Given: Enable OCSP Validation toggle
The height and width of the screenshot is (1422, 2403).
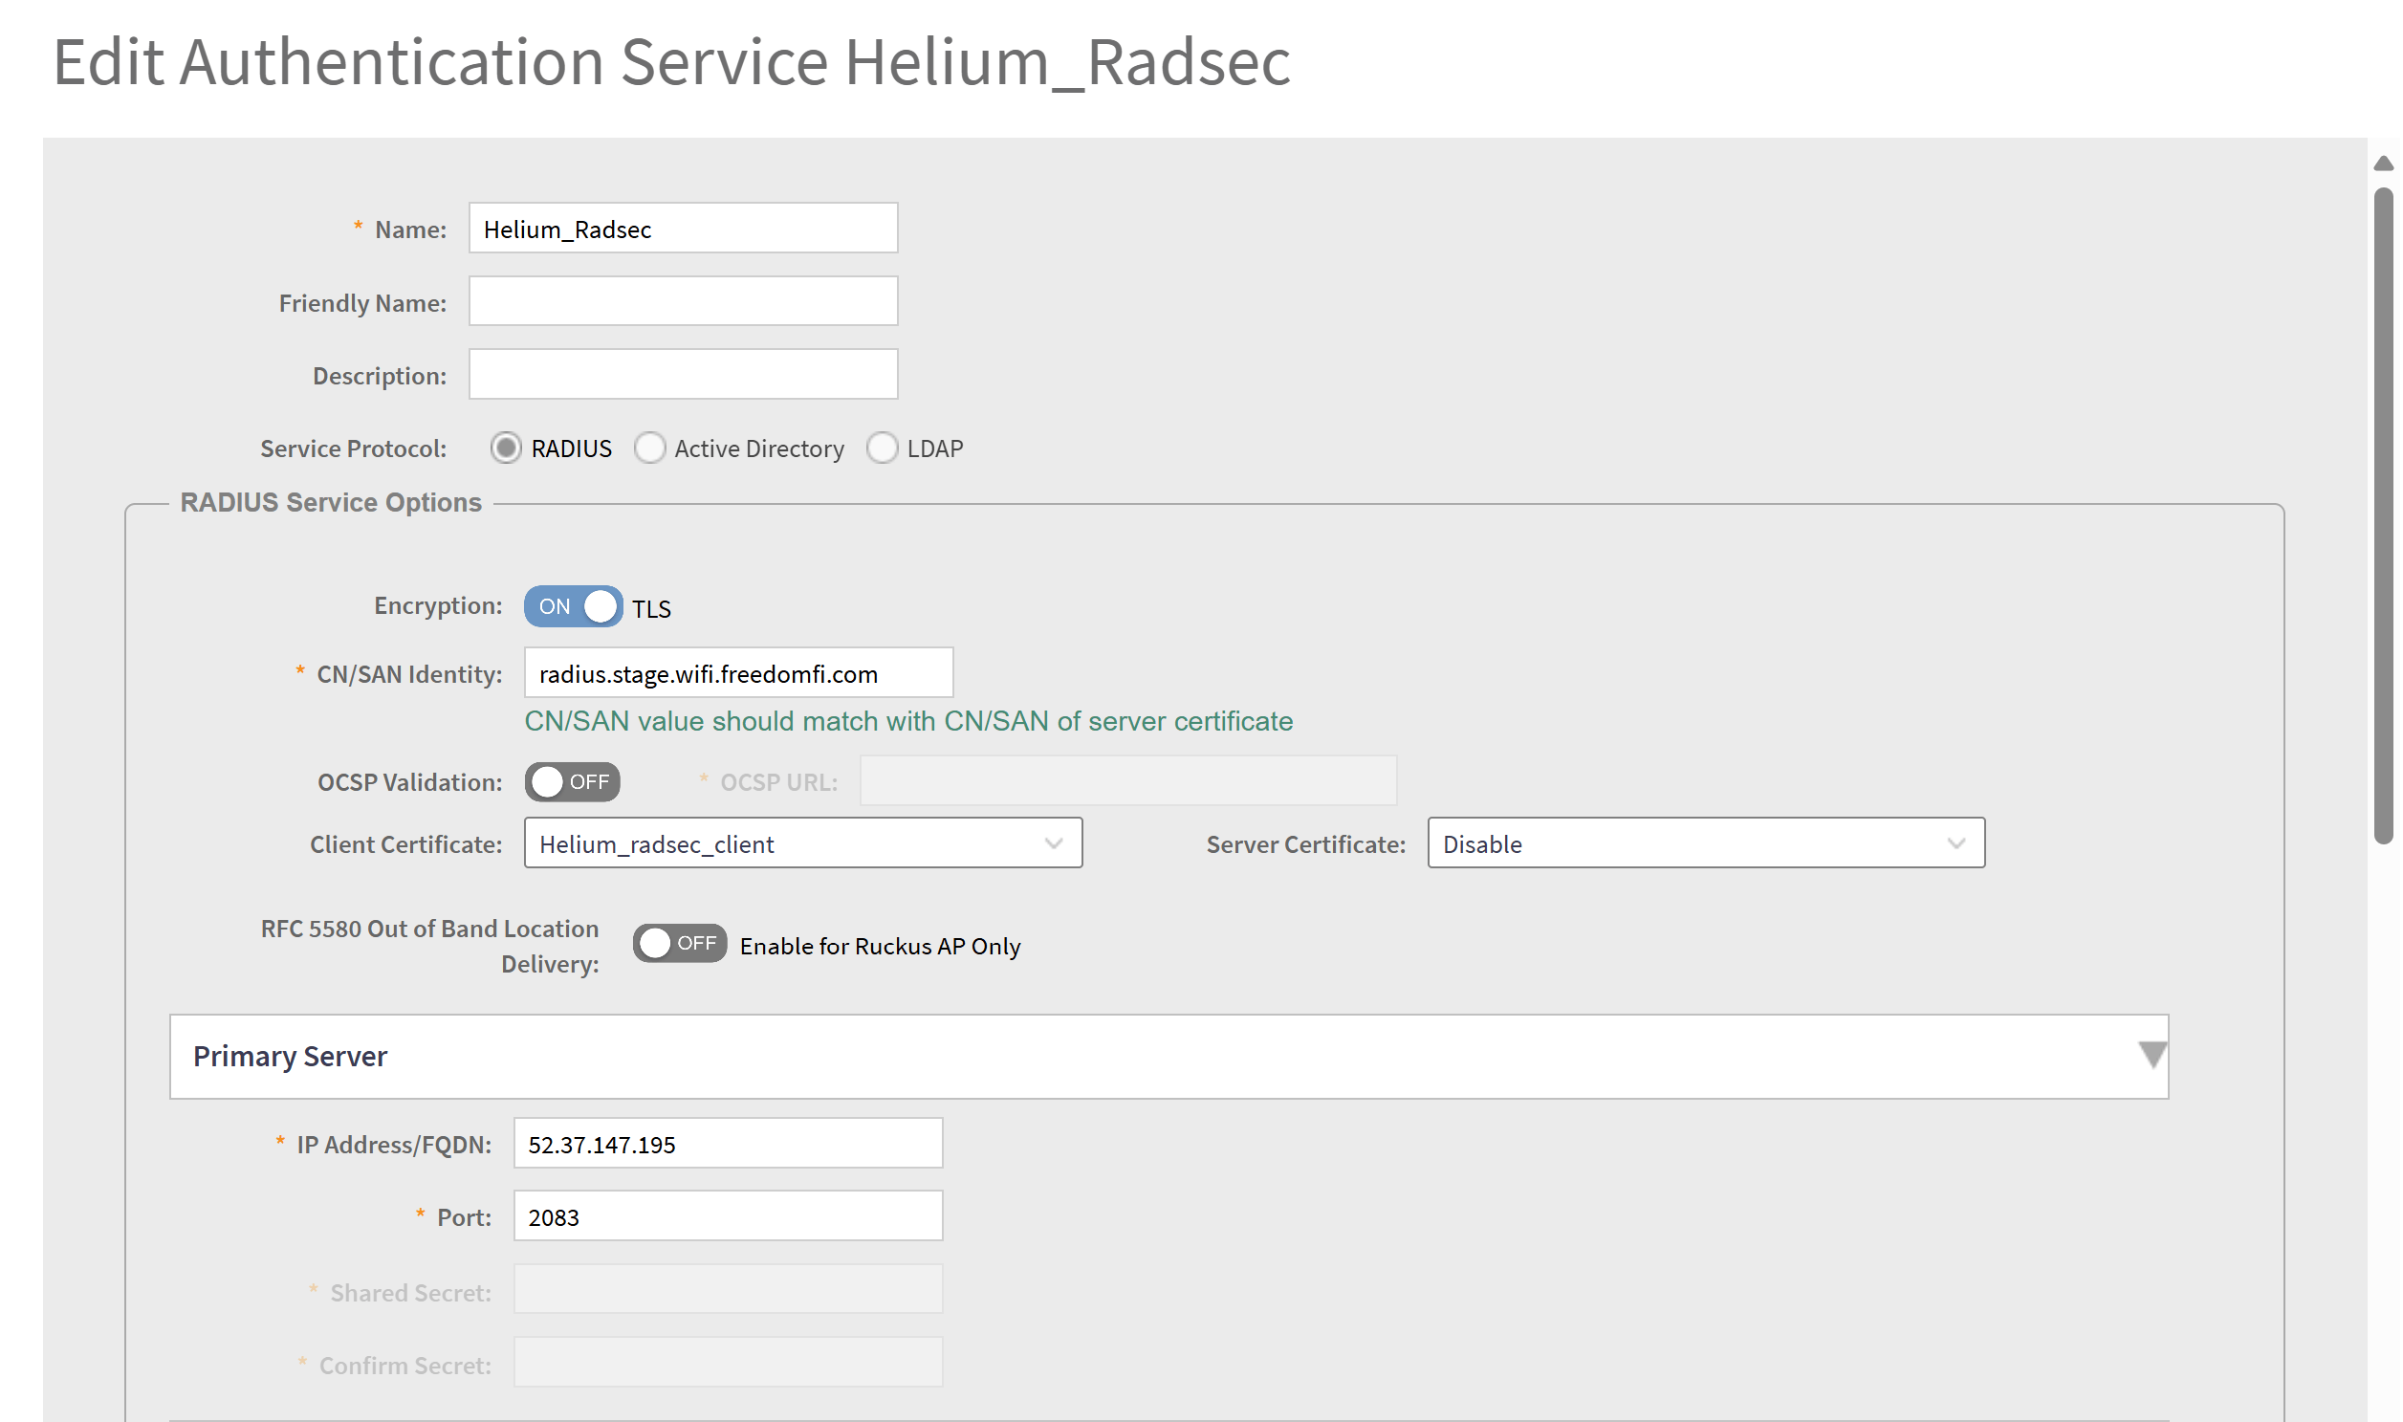Looking at the screenshot, I should click(x=572, y=782).
